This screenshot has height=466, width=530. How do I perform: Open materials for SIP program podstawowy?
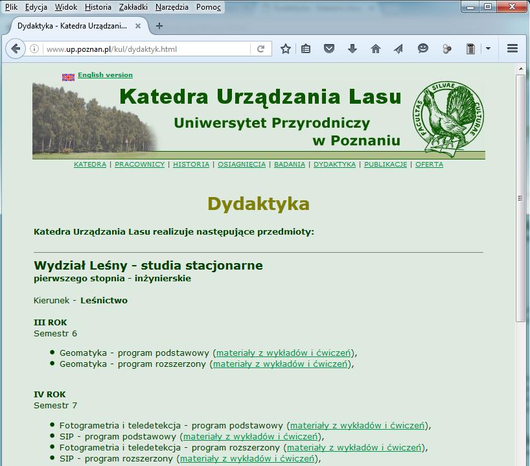251,437
